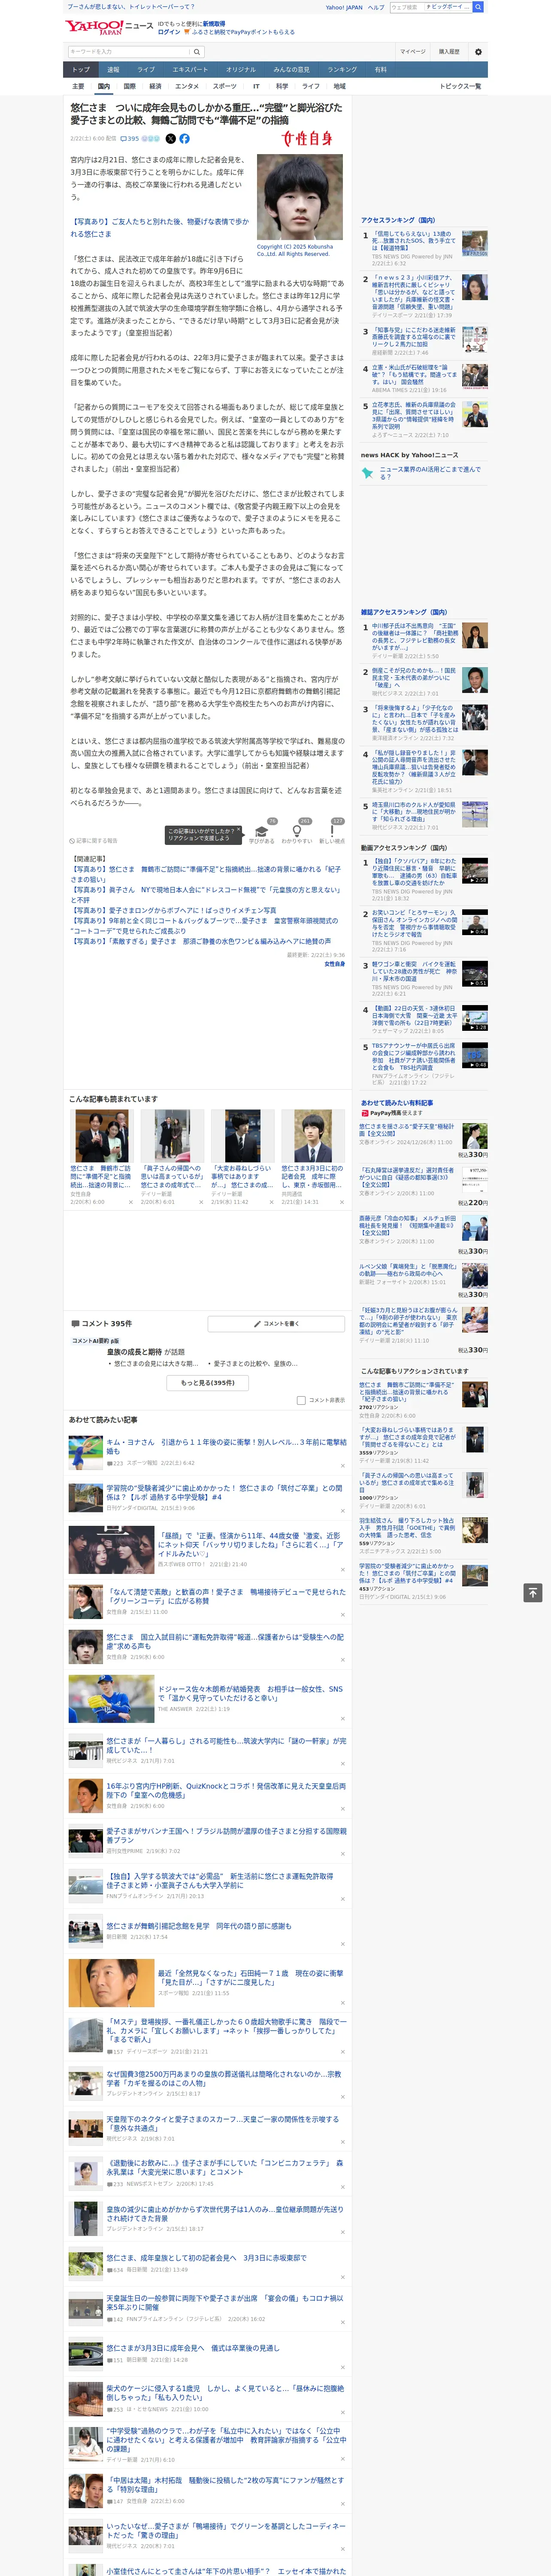This screenshot has width=551, height=2576.
Task: Open article 最近「全然見なくなった」石田純一
Action: pos(250,1977)
